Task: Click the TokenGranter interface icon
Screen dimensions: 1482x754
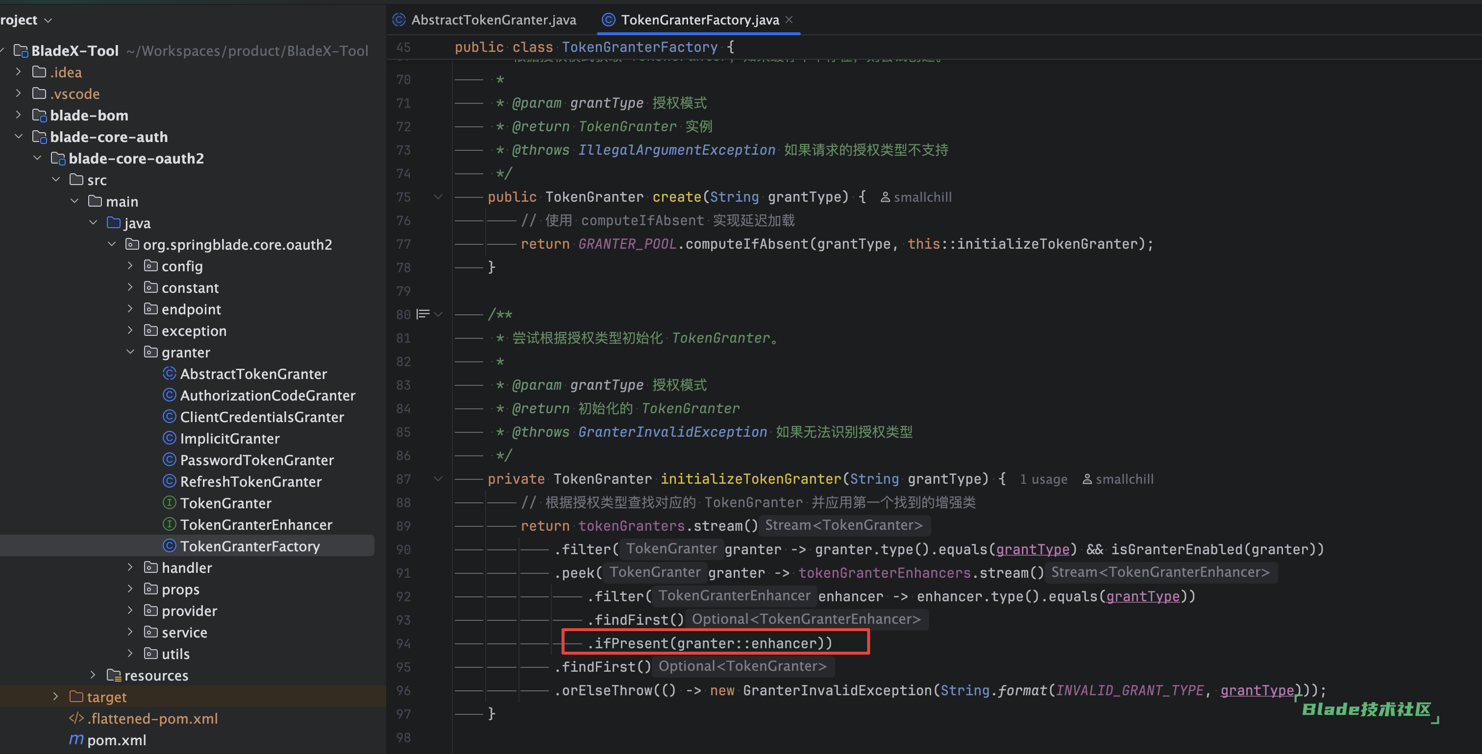Action: [x=169, y=503]
